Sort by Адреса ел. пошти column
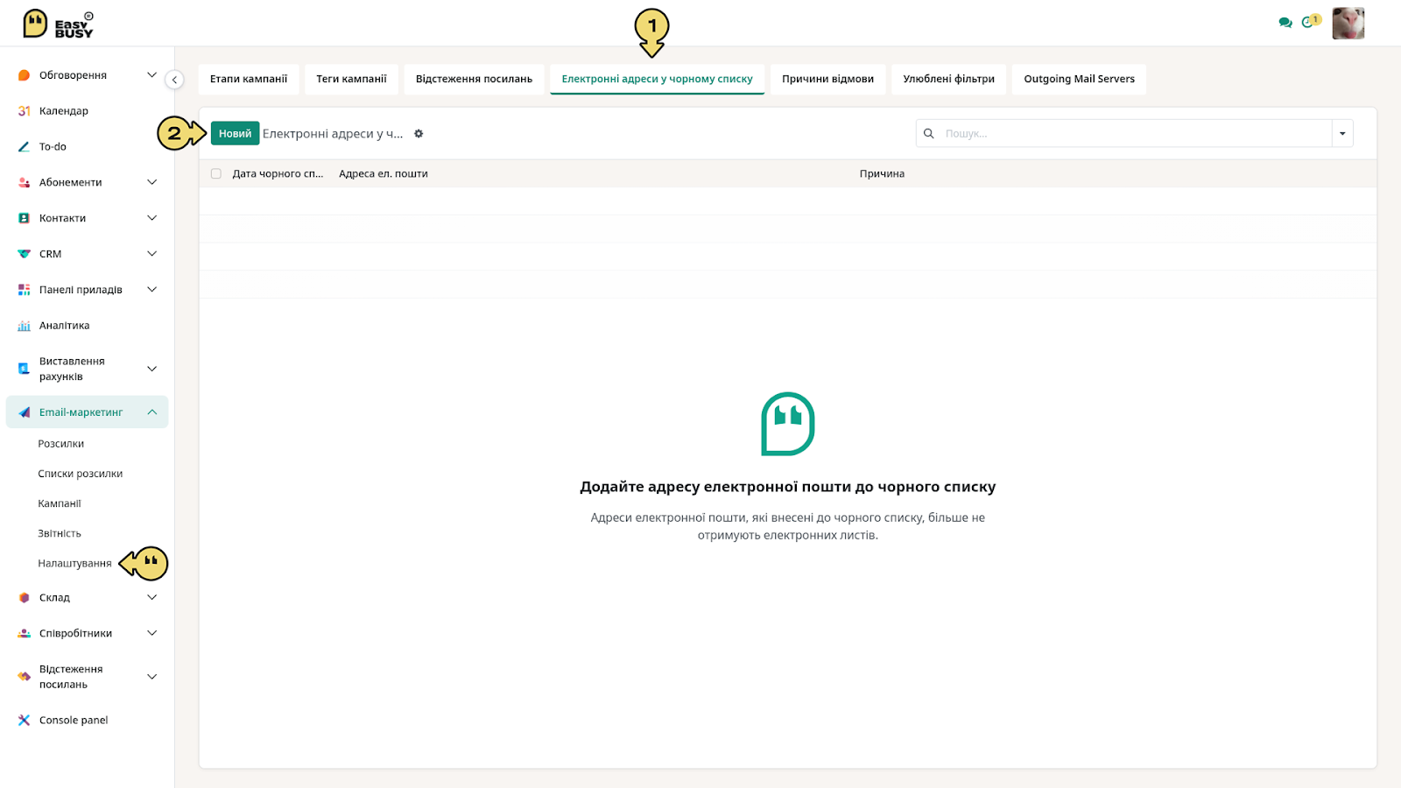Screen dimensions: 1401x788 tap(384, 174)
